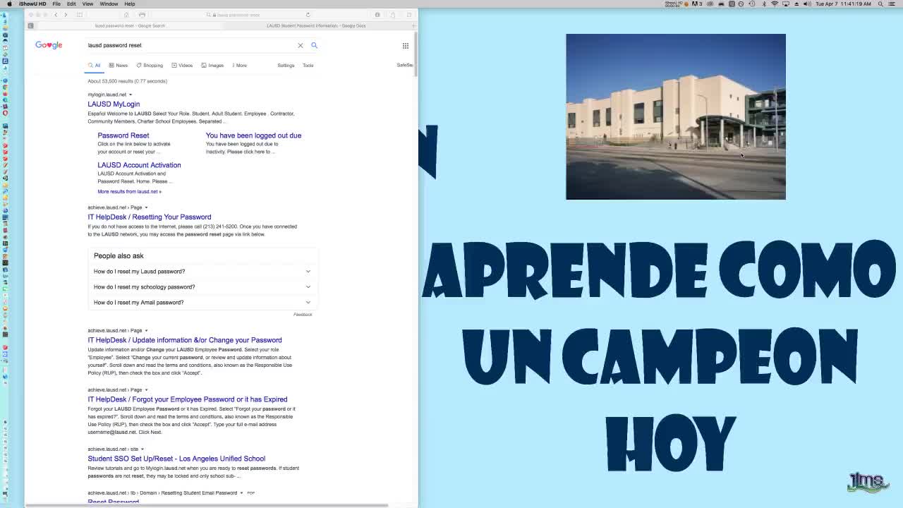The width and height of the screenshot is (903, 508).
Task: Select the All results tab
Action: [94, 65]
